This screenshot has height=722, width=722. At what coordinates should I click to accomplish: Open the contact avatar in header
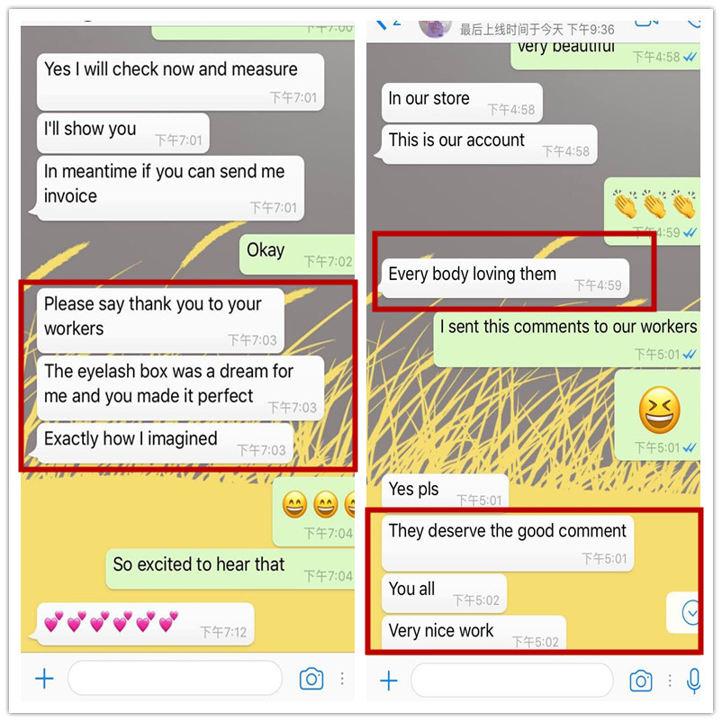435,29
